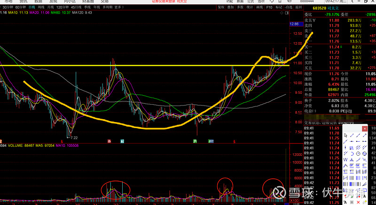
Task: Click the X100 volume scale label
Action: coord(294,200)
